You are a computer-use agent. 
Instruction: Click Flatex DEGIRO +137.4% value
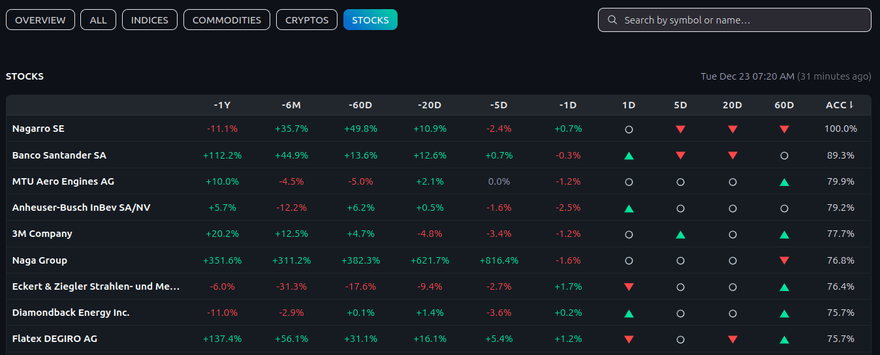[222, 339]
